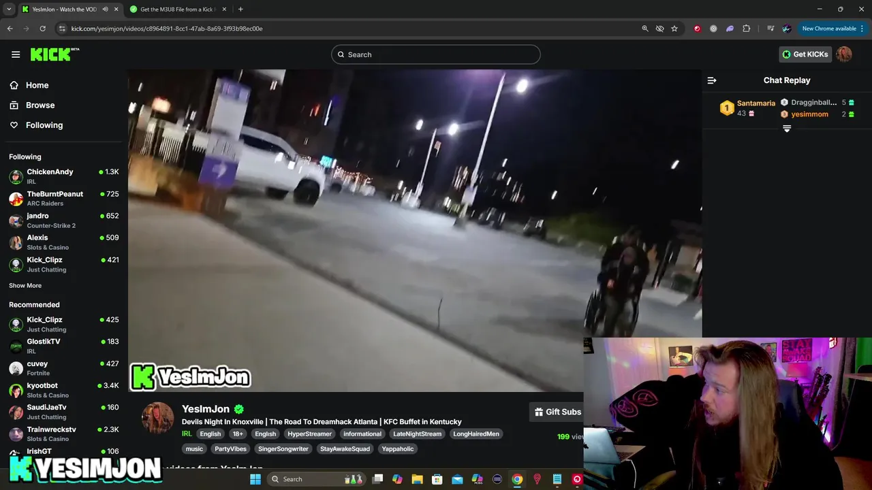Select the Yappaholic tag
The image size is (872, 490).
click(398, 449)
